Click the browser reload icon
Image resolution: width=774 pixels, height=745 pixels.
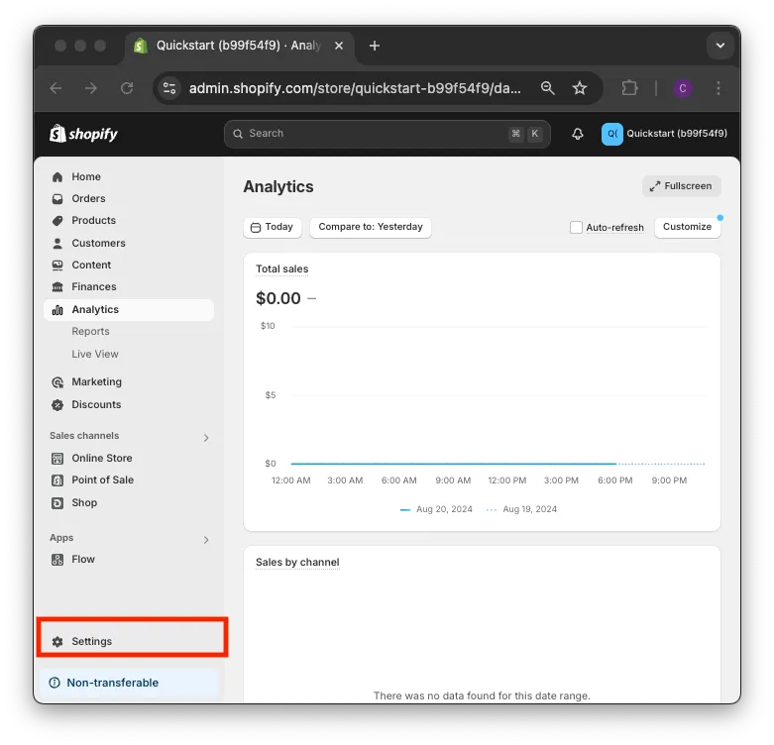127,88
